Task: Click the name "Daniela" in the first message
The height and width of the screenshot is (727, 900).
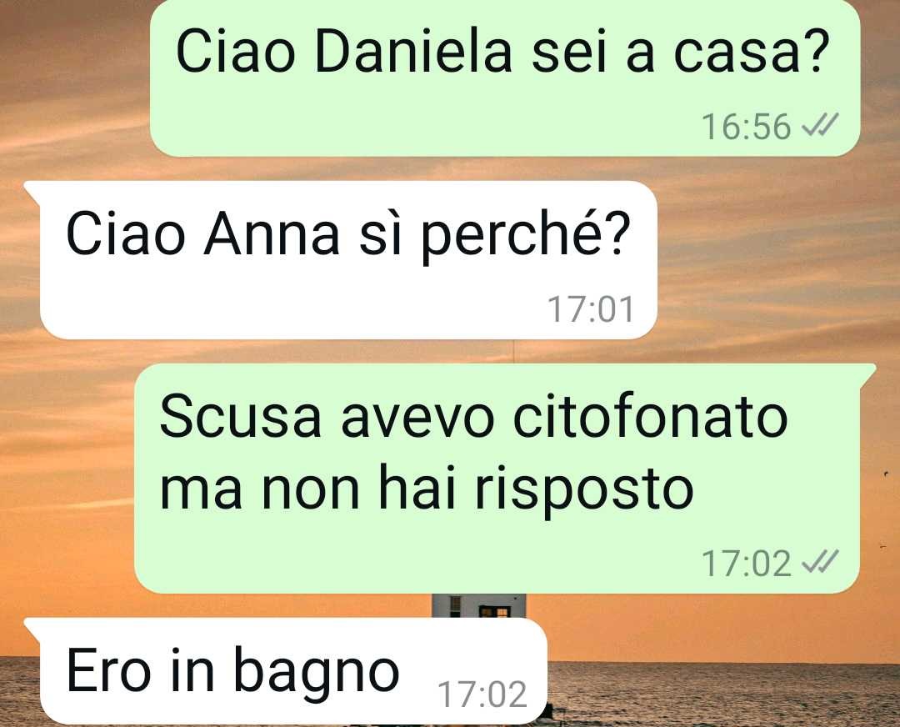Action: [x=413, y=51]
